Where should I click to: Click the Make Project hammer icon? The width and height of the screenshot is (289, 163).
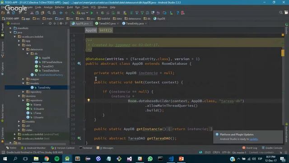(73, 13)
